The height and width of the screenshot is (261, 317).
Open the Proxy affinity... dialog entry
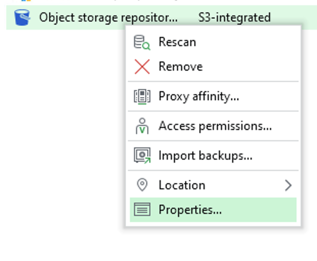[x=199, y=96]
